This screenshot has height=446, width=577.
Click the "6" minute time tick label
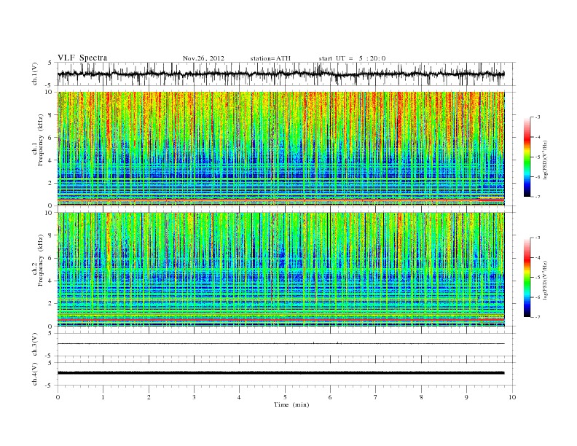click(330, 397)
